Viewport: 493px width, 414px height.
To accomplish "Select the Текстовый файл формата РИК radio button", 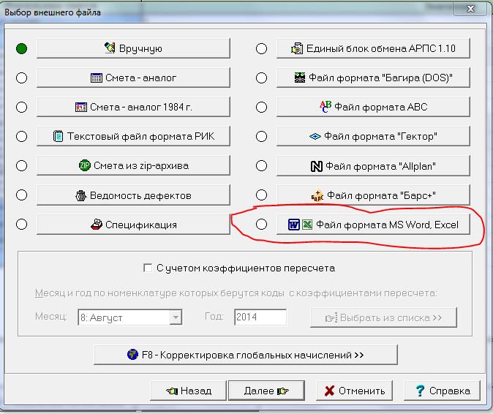I will click(x=21, y=137).
